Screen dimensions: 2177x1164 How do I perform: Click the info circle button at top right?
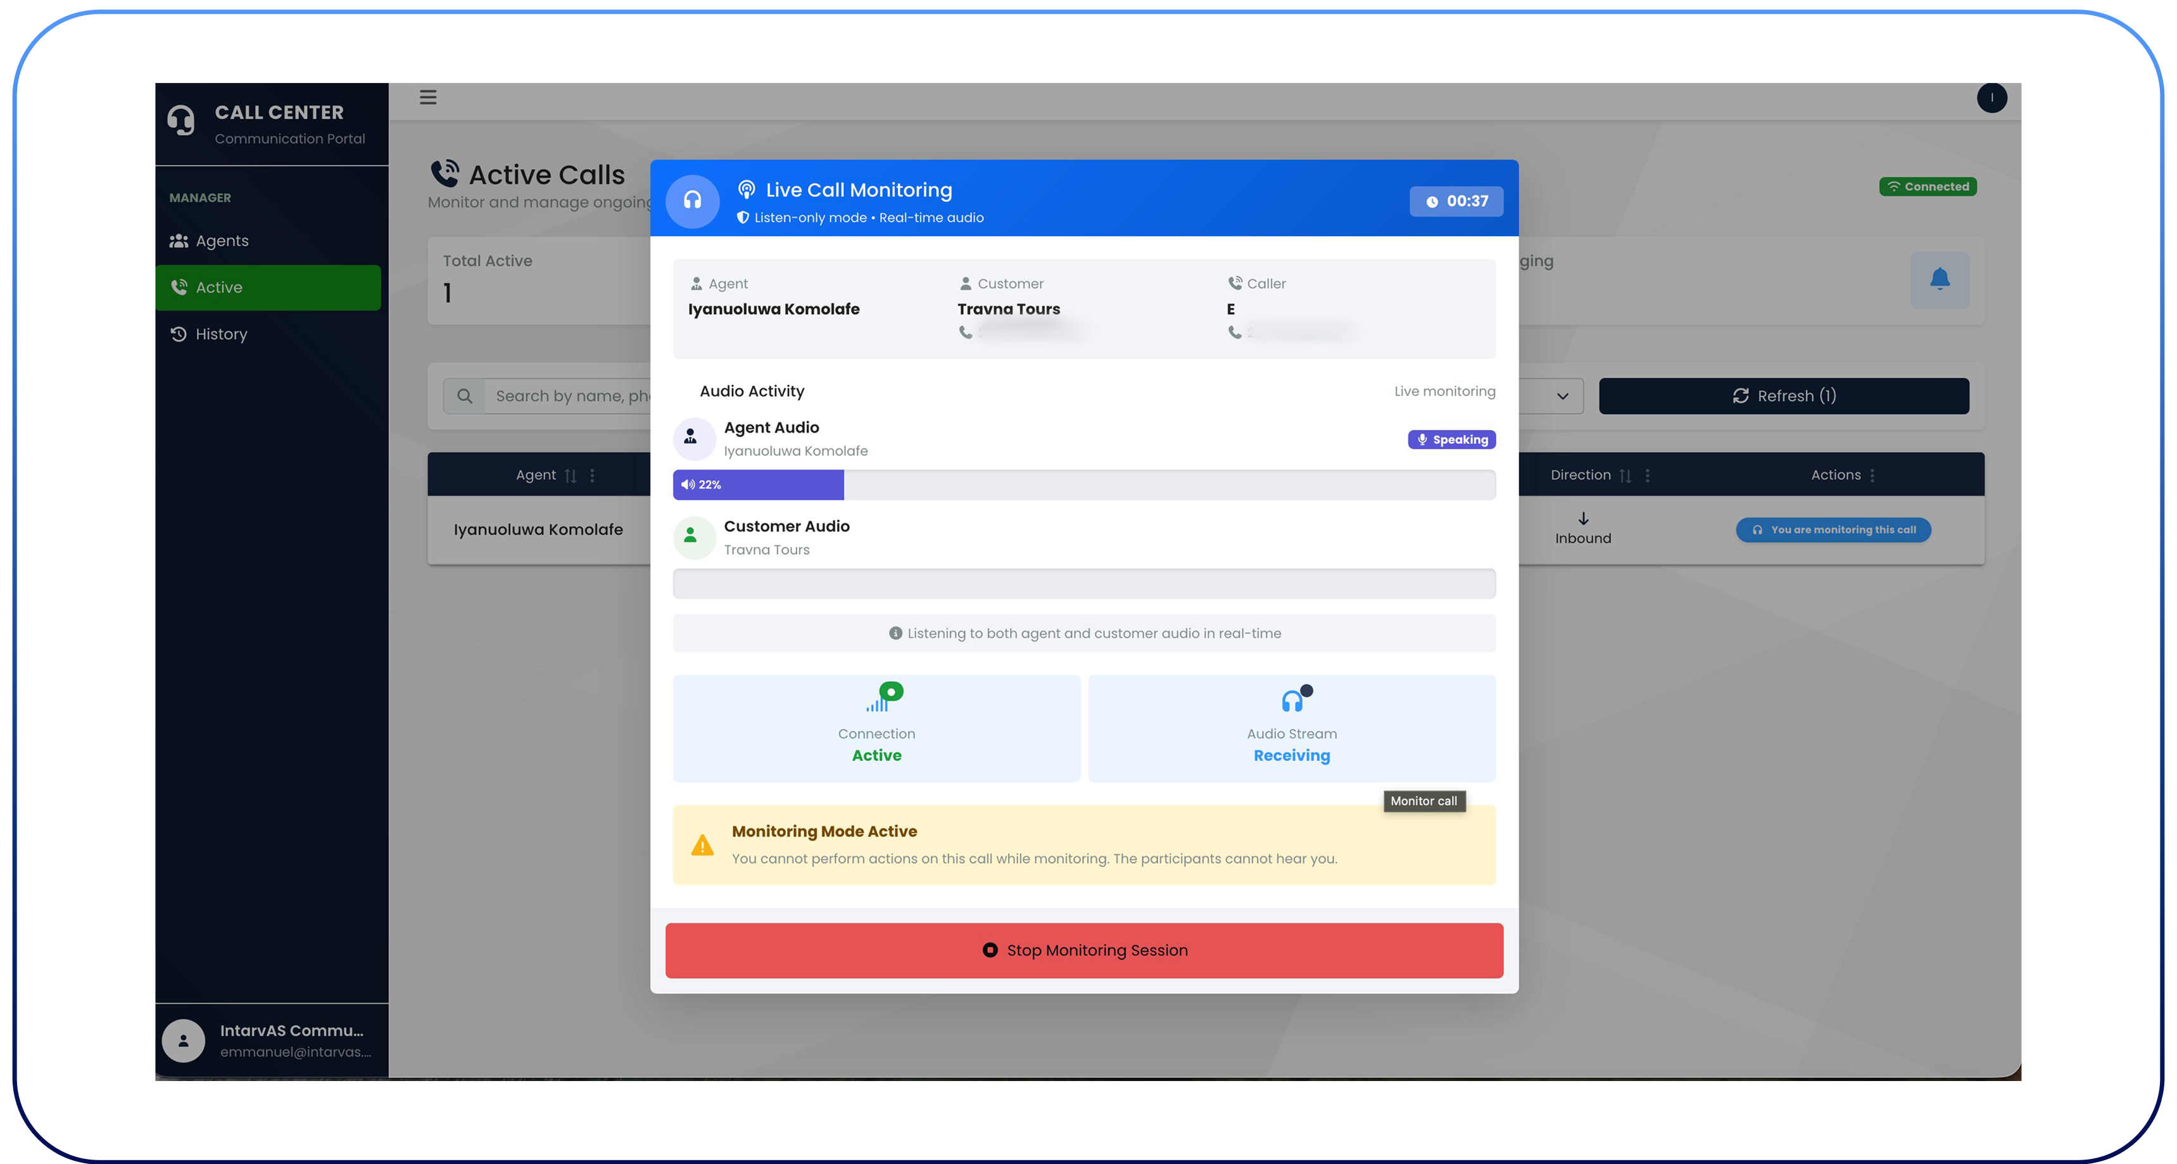point(1993,98)
